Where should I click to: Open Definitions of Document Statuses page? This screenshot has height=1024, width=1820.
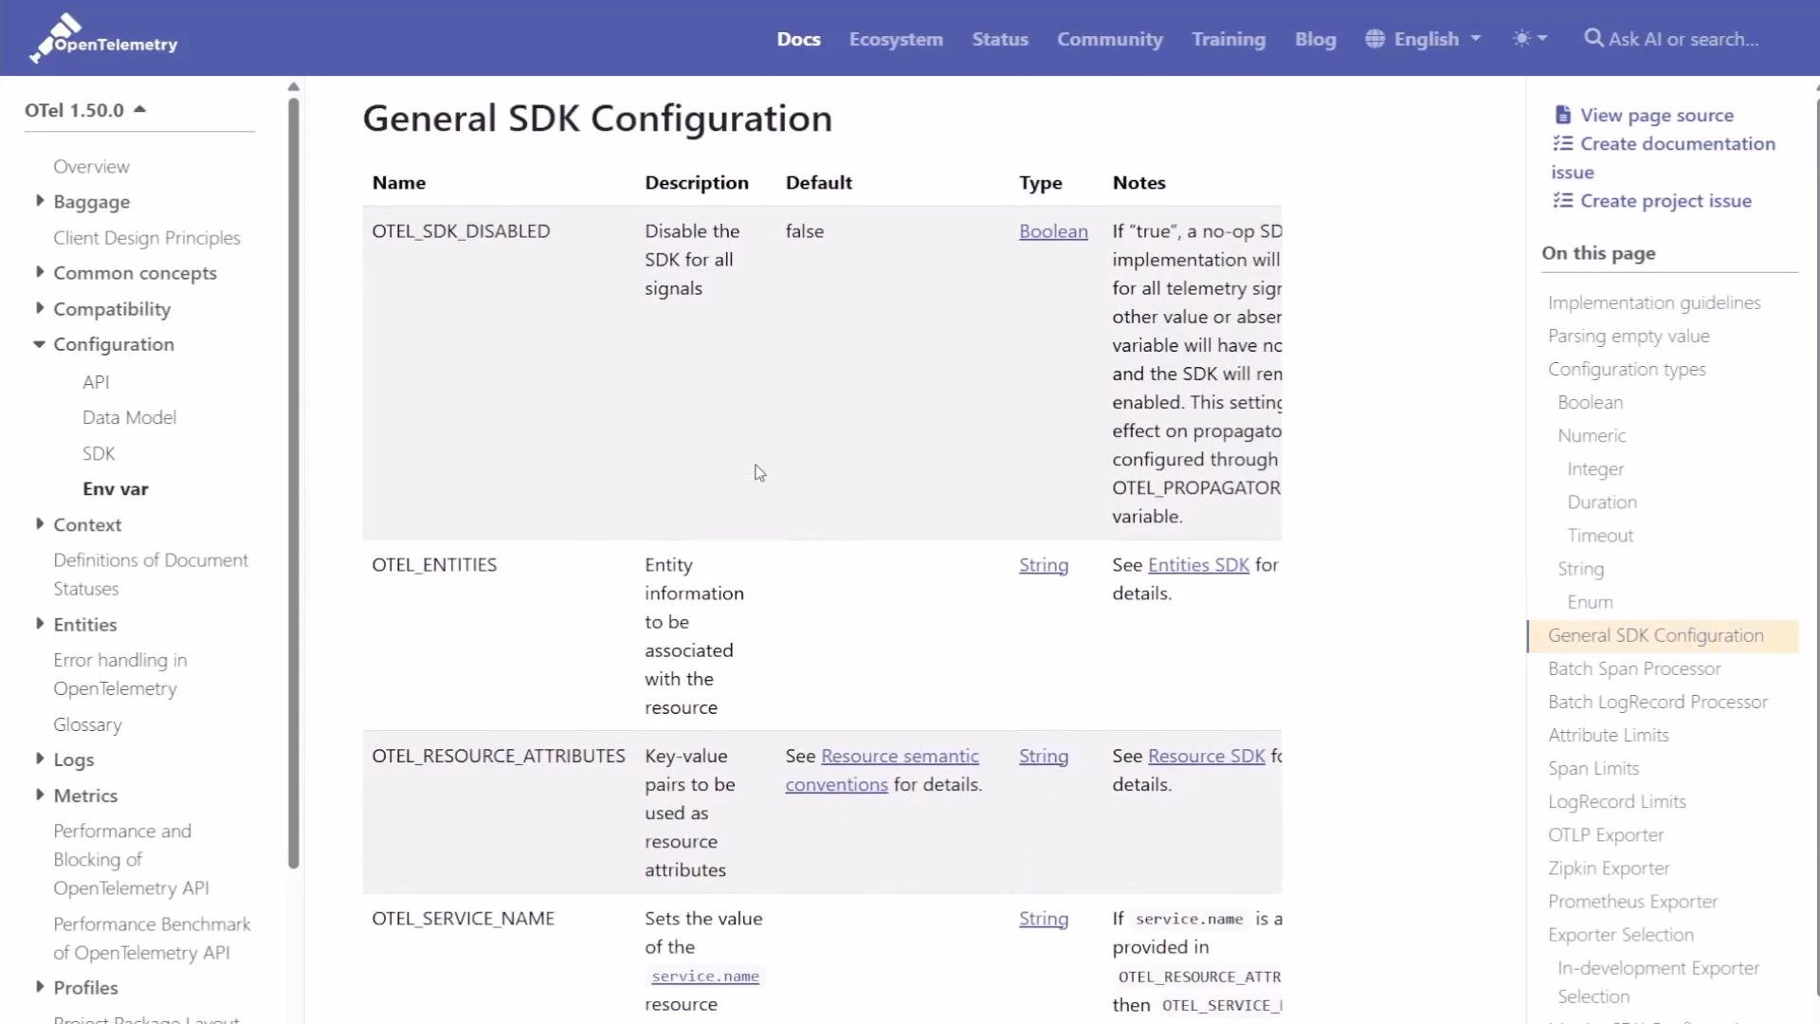(151, 574)
